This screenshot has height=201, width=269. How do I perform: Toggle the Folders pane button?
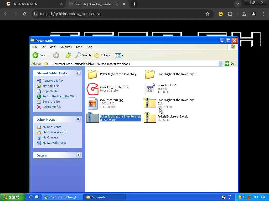point(102,55)
